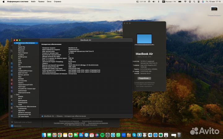
Task: Select Ethernet in the hardware list
Action: [x=21, y=51]
